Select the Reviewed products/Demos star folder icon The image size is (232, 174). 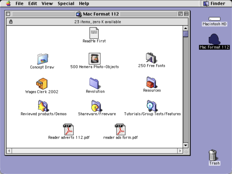(x=43, y=106)
